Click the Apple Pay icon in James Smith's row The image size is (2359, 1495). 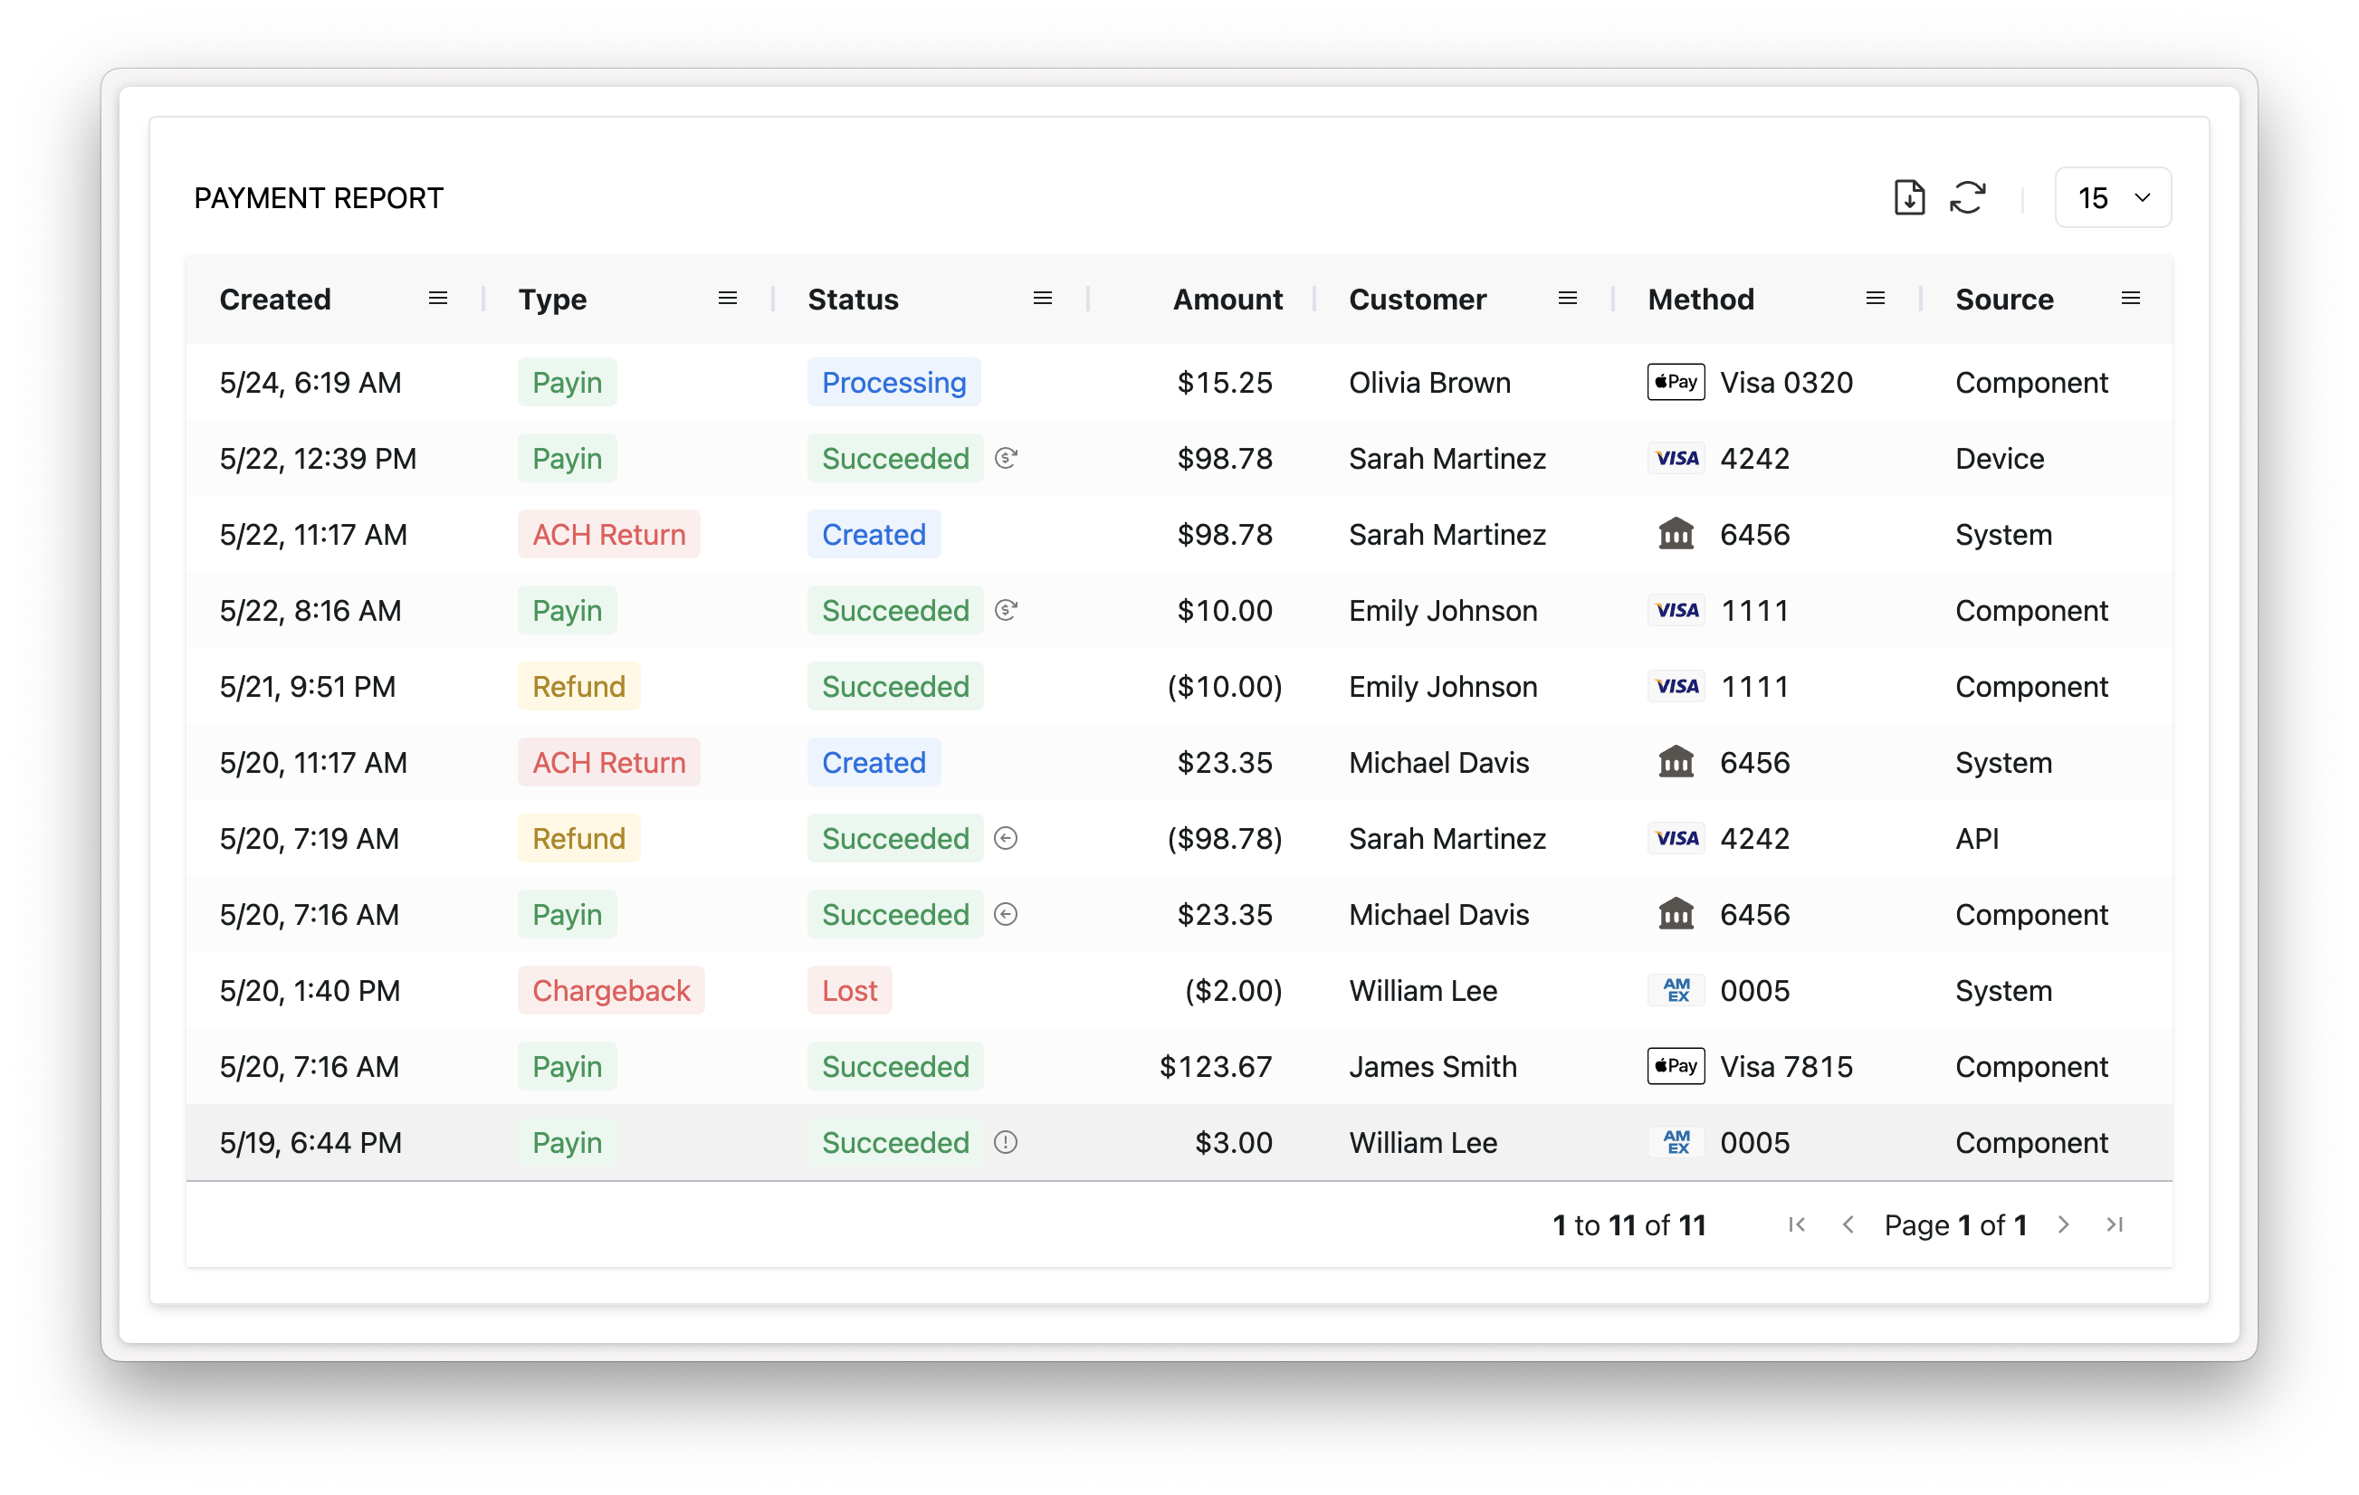1676,1066
